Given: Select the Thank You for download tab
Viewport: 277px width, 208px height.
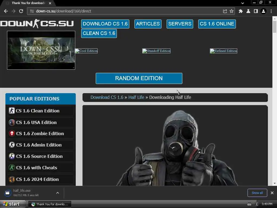Looking at the screenshot, I should click(28, 3).
